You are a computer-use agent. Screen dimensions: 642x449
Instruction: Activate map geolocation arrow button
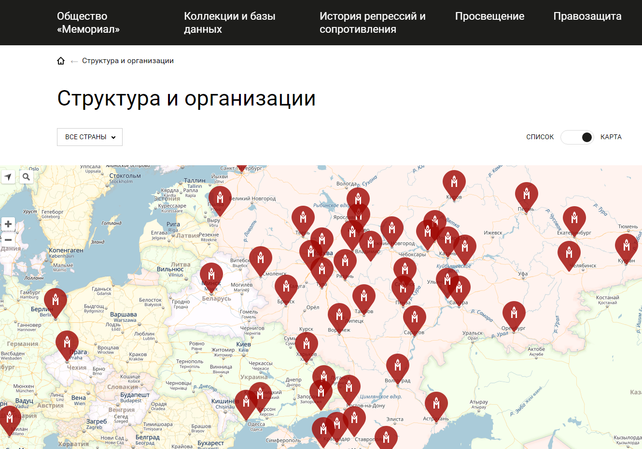8,177
